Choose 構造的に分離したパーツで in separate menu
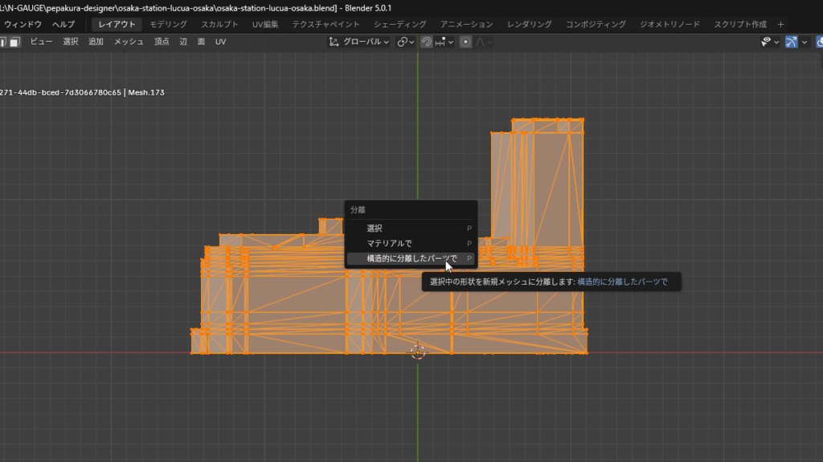The width and height of the screenshot is (823, 462). pos(411,258)
